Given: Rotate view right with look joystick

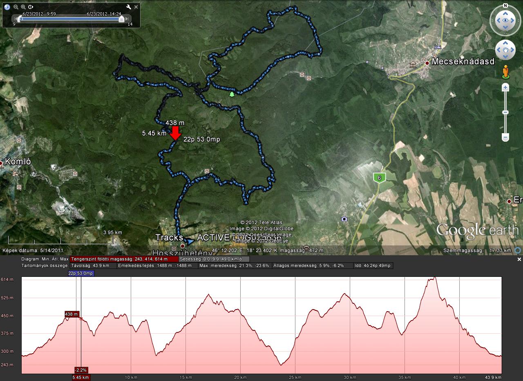Looking at the screenshot, I should click(x=513, y=20).
